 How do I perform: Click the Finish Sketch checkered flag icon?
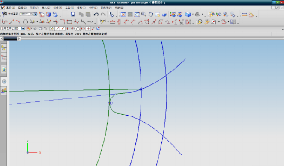(5, 14)
